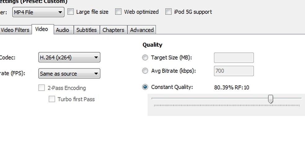Toggle the Turbo first Pass checkbox
This screenshot has width=305, height=166.
pos(52,99)
